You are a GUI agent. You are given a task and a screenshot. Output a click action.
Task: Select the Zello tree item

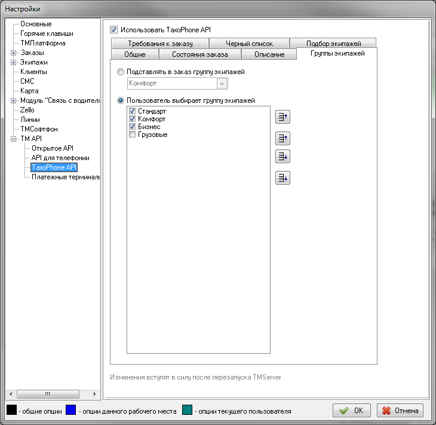coord(27,110)
